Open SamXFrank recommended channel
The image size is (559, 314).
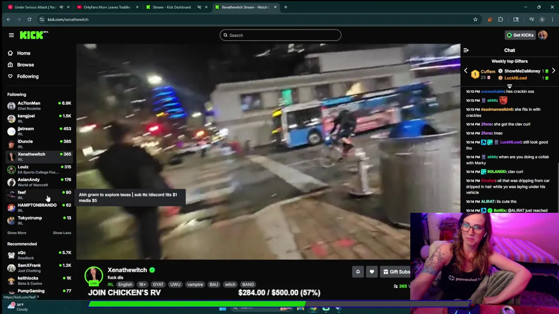(39, 268)
